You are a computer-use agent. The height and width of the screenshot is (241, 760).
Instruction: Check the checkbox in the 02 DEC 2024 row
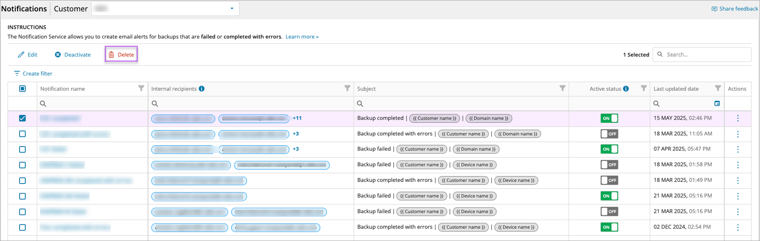pos(23,228)
